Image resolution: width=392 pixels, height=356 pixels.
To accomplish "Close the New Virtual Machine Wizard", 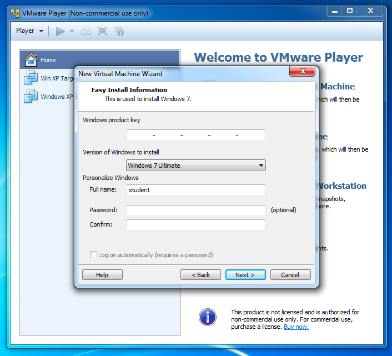I will [x=302, y=71].
